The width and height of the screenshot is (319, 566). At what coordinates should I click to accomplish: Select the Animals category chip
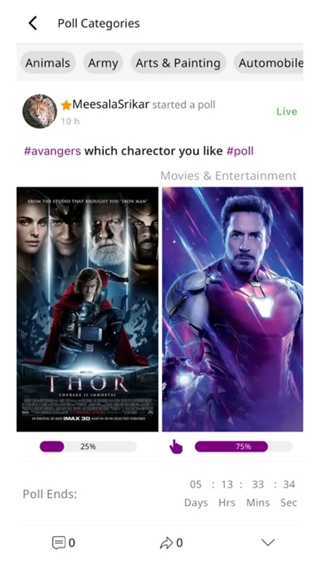[x=48, y=63]
